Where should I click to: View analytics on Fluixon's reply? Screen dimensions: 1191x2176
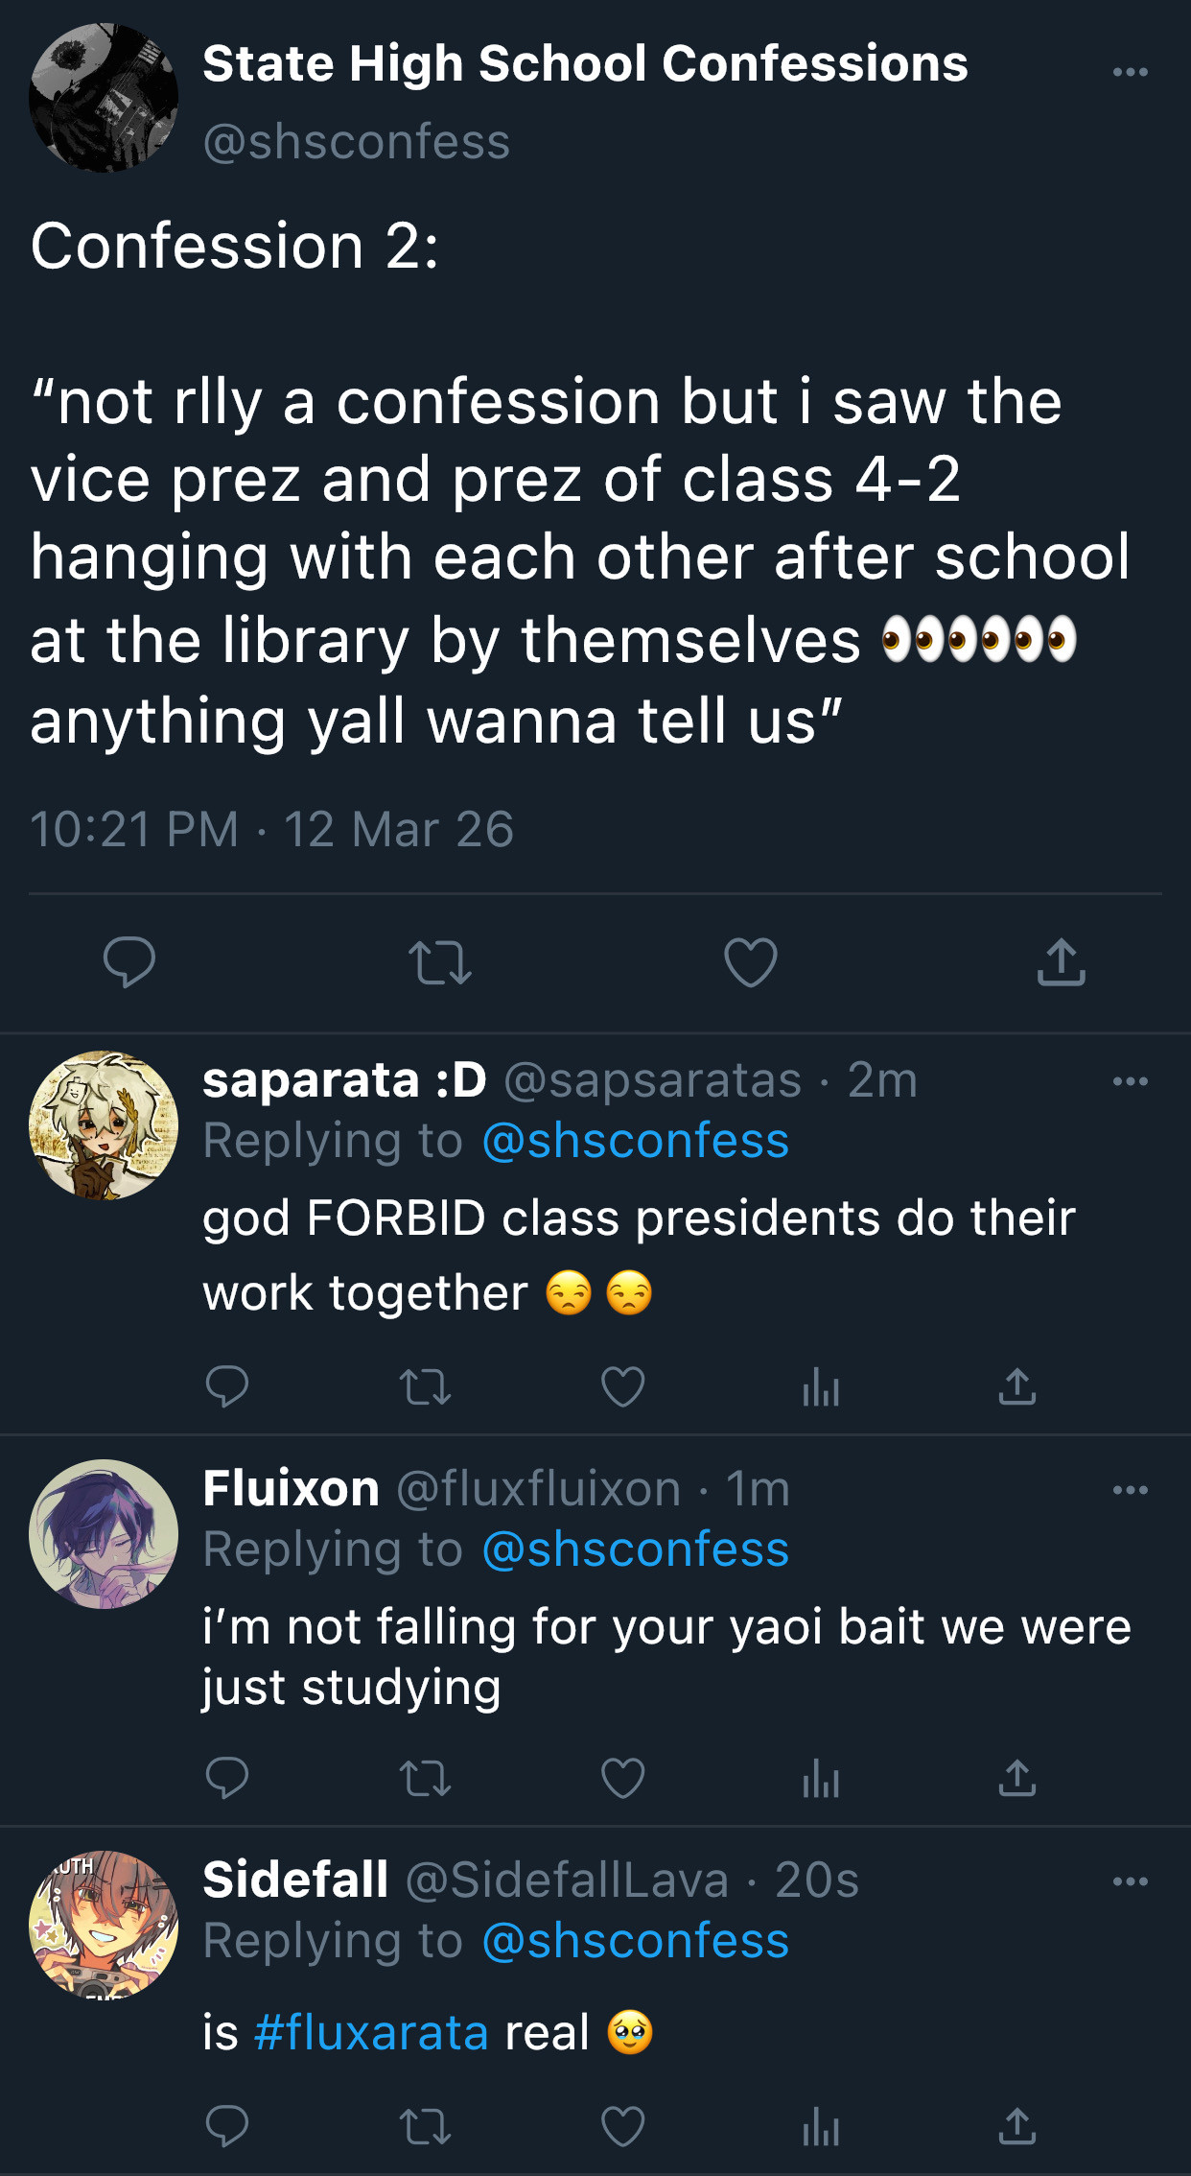point(821,1780)
